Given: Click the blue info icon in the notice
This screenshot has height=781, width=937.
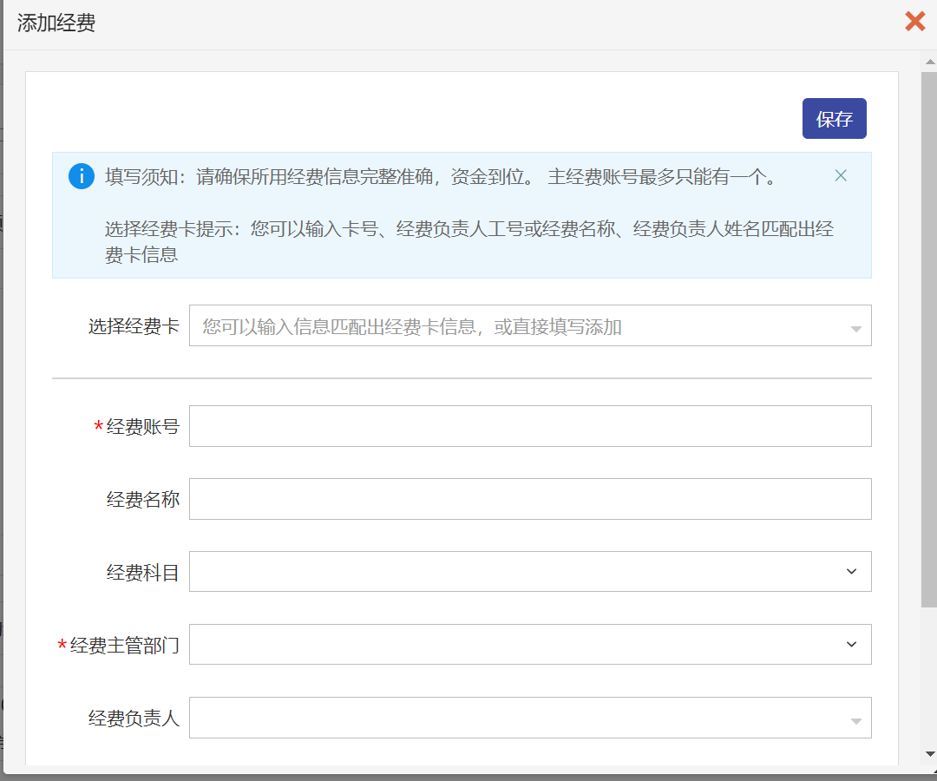Looking at the screenshot, I should click(x=82, y=176).
